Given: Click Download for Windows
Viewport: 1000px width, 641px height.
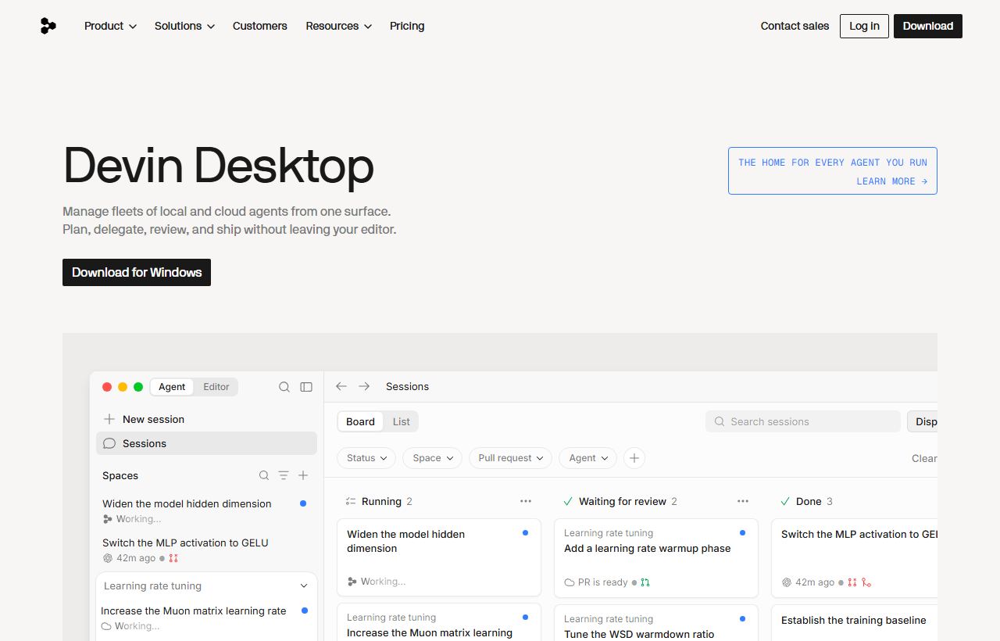Looking at the screenshot, I should pos(137,272).
